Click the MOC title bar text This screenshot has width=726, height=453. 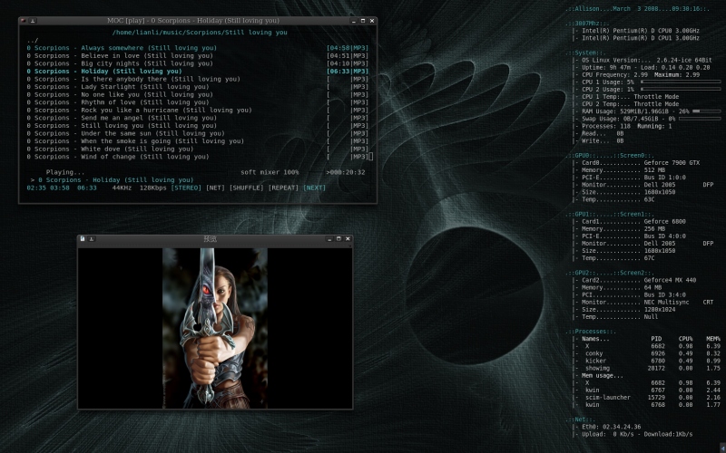click(x=193, y=21)
